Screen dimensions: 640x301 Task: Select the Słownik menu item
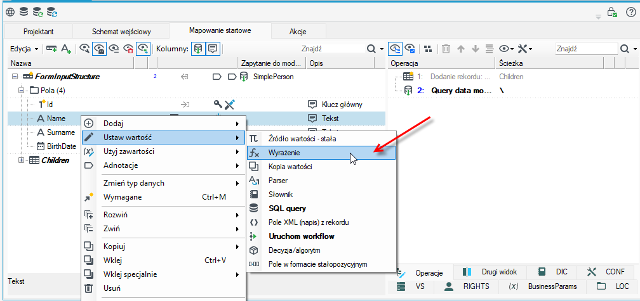point(321,195)
